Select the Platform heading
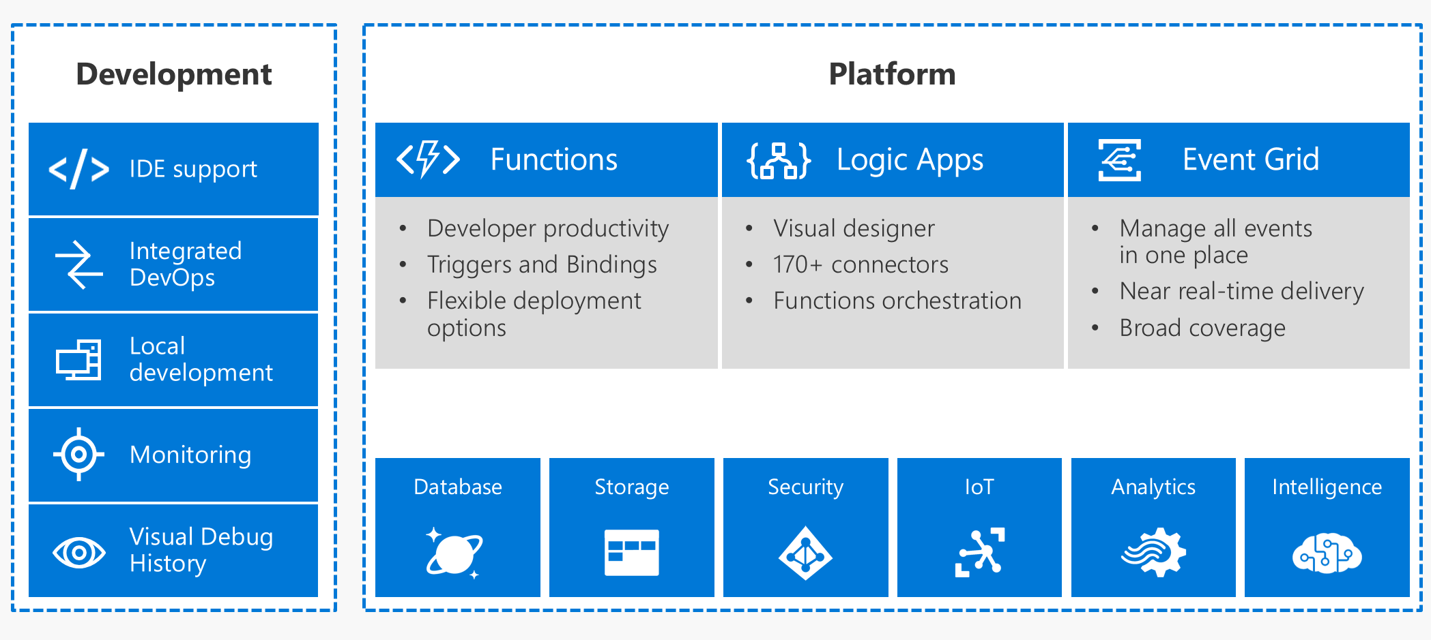 [x=892, y=74]
